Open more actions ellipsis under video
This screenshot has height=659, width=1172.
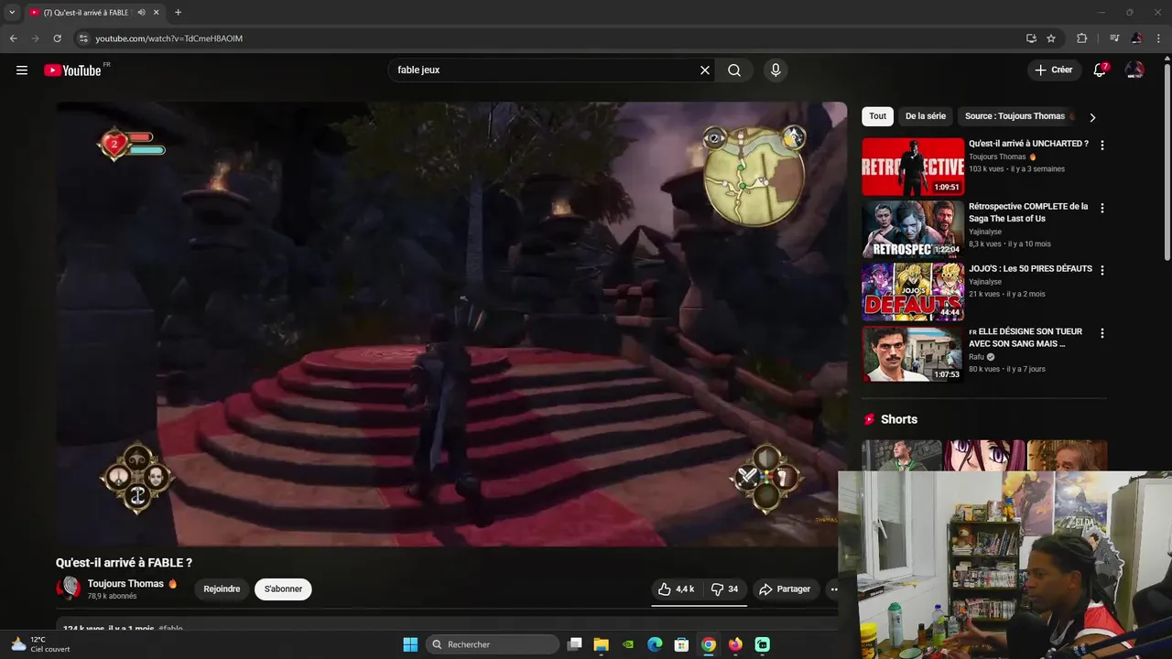pyautogui.click(x=833, y=589)
